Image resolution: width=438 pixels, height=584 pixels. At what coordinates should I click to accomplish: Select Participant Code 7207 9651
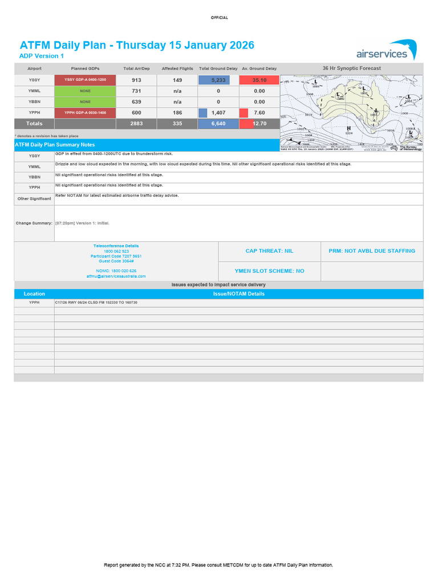(116, 256)
